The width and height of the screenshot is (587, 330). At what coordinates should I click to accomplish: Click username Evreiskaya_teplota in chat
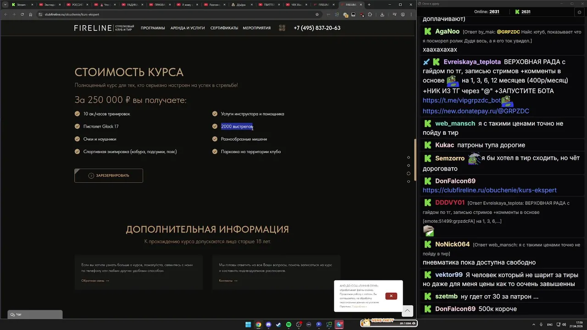tap(472, 62)
